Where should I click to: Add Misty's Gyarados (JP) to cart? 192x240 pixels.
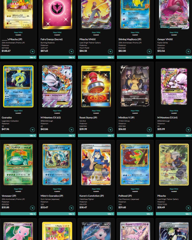click(71, 208)
